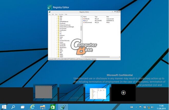
Task: Expand the Function Discovery key
Action: [57, 40]
